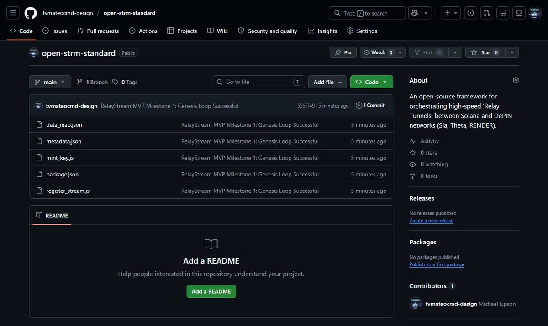Open tvmateocmd-design author link in commit row

point(72,106)
